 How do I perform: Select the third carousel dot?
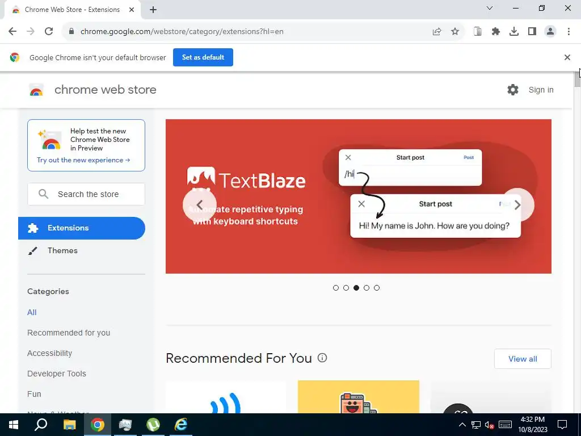pyautogui.click(x=356, y=288)
